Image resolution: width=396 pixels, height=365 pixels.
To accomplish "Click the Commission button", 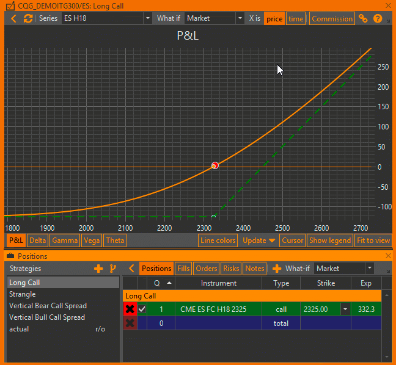I will tap(332, 19).
